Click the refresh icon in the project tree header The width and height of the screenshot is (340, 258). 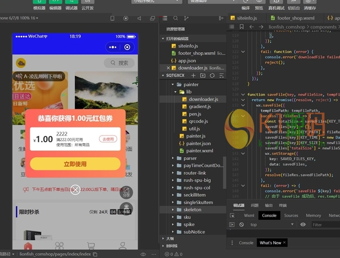(212, 76)
